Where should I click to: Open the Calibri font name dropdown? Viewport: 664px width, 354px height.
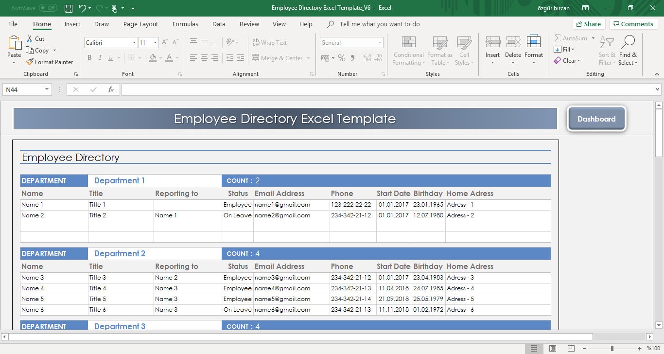[x=135, y=43]
